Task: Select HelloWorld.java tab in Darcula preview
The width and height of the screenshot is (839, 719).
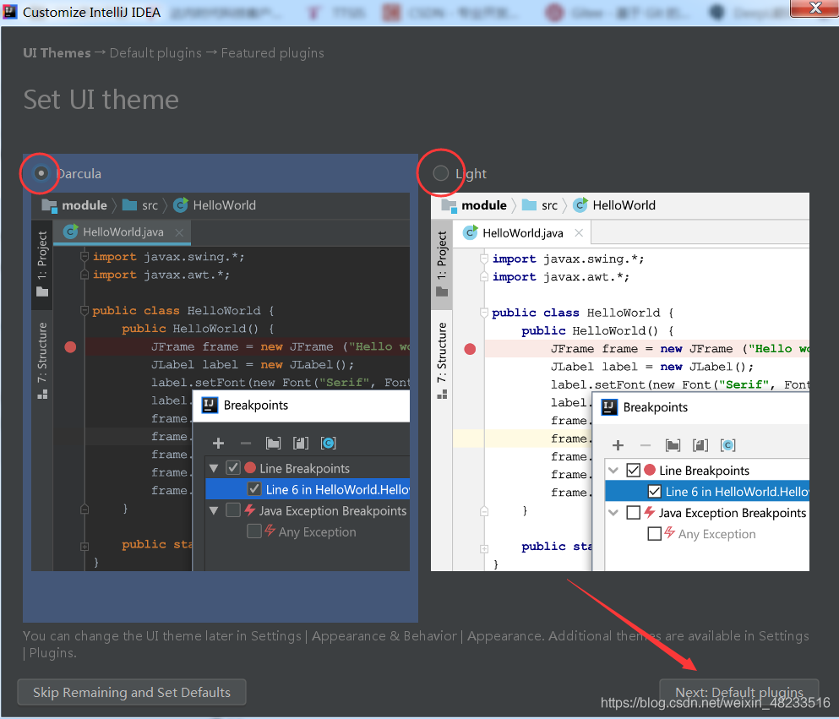Action: click(122, 232)
